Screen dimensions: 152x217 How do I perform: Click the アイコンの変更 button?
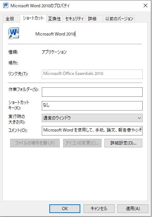[82, 143]
